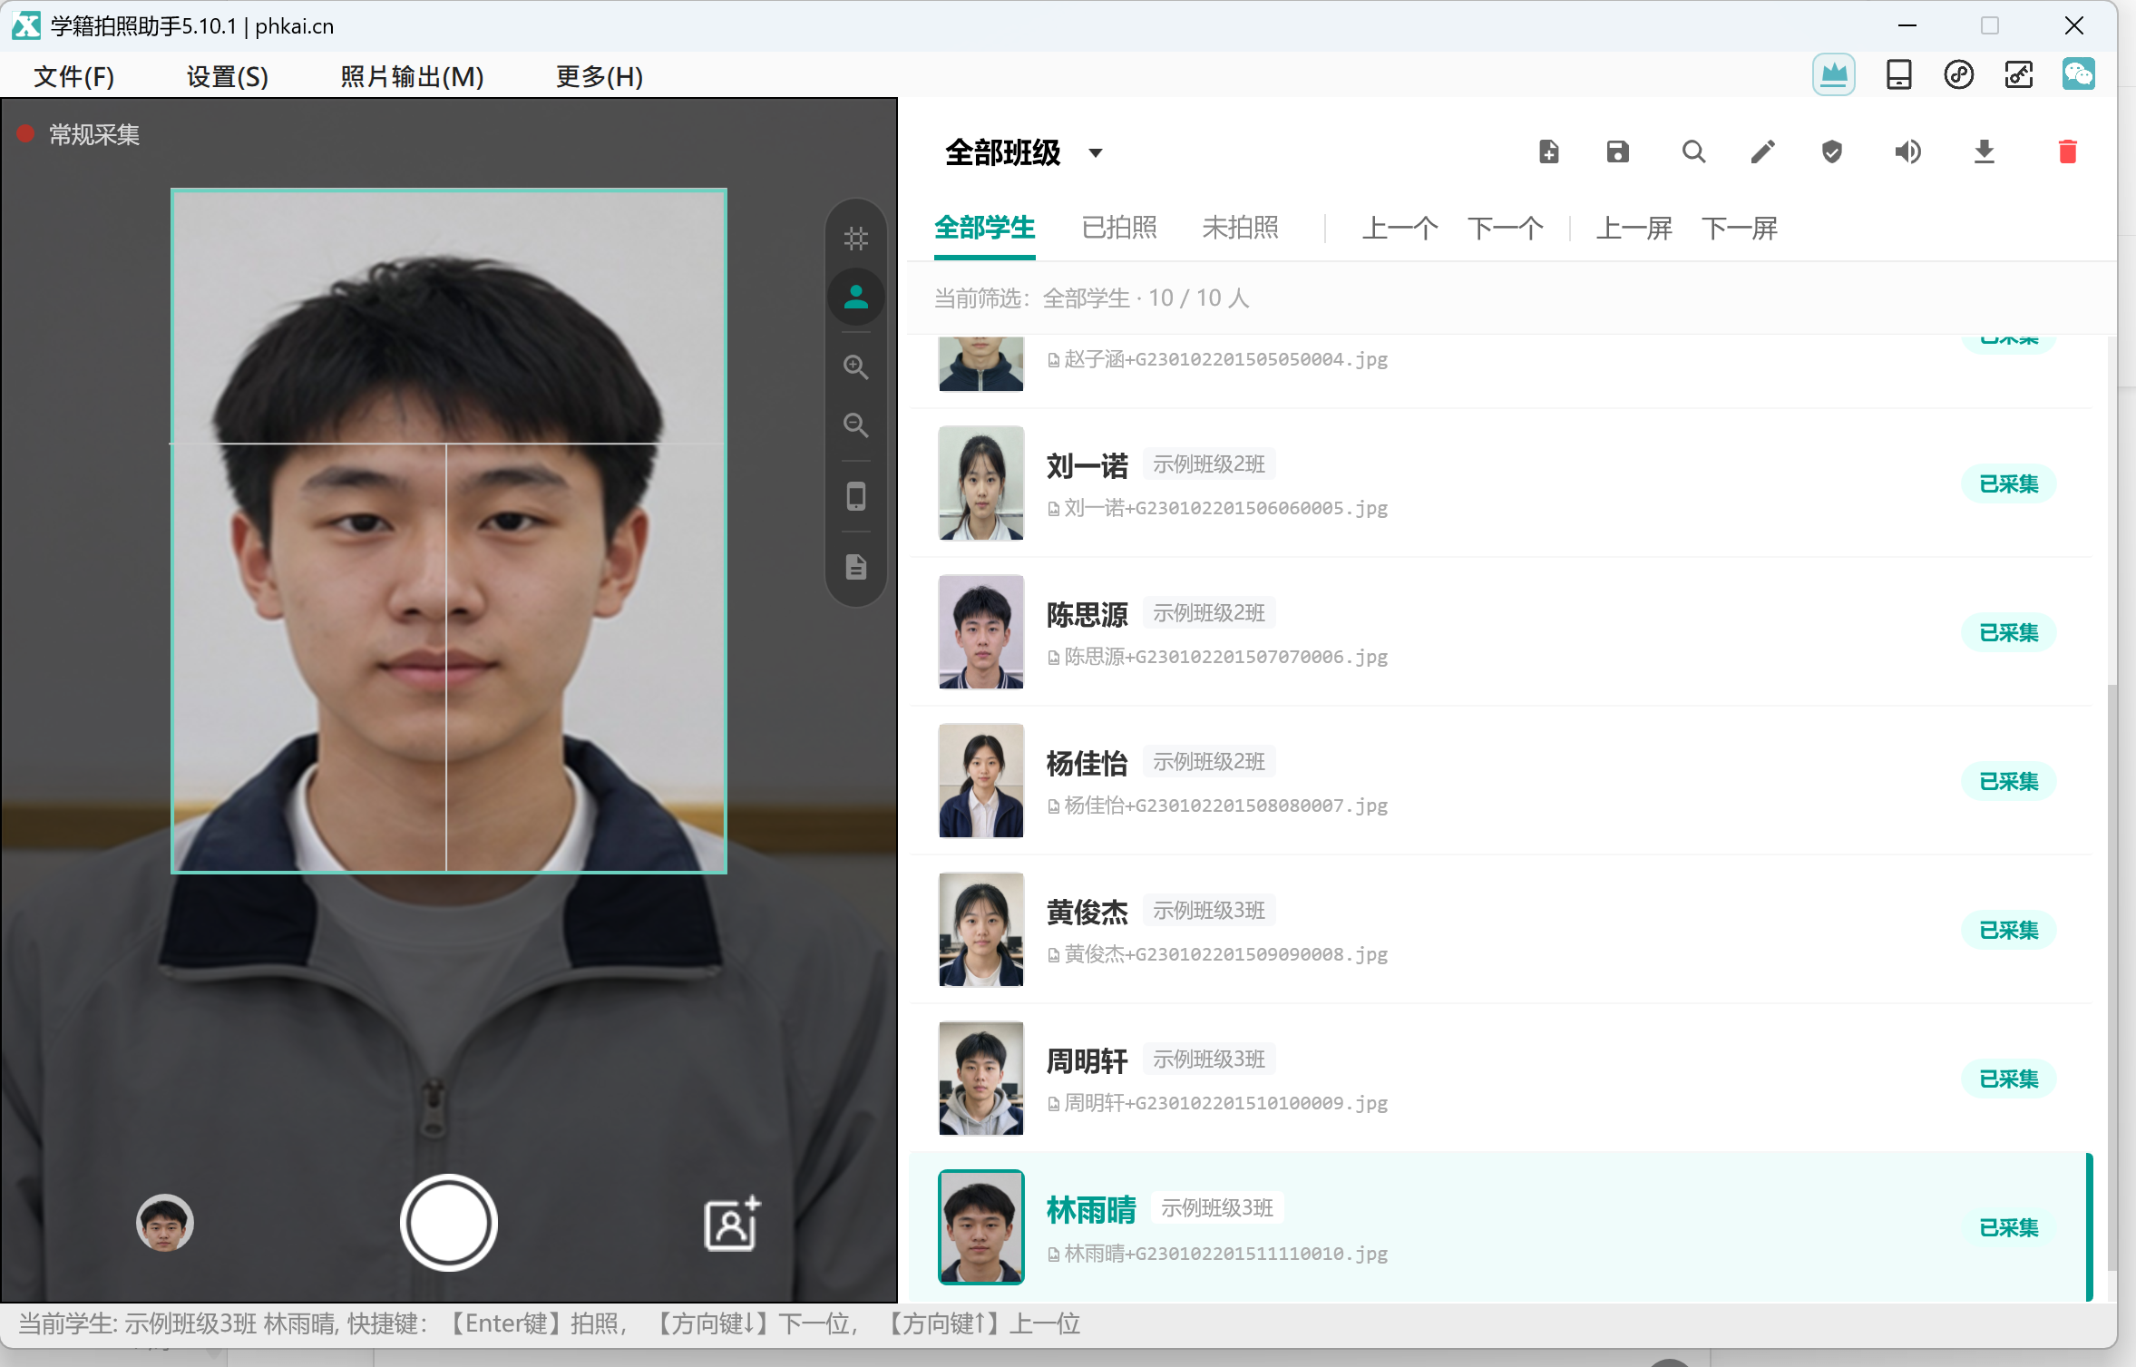
Task: Open the 更多(H) menu
Action: (599, 76)
